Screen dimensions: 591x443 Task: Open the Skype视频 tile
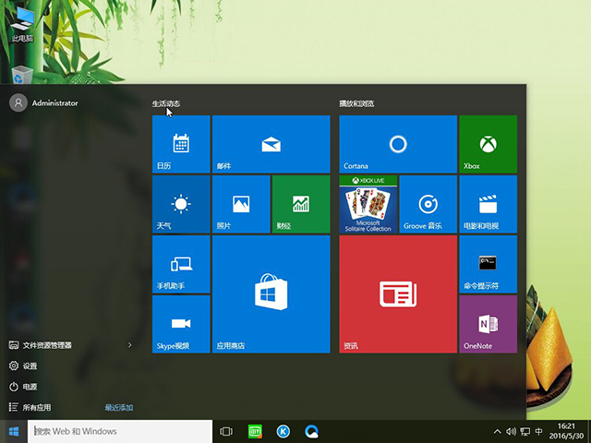(x=181, y=323)
